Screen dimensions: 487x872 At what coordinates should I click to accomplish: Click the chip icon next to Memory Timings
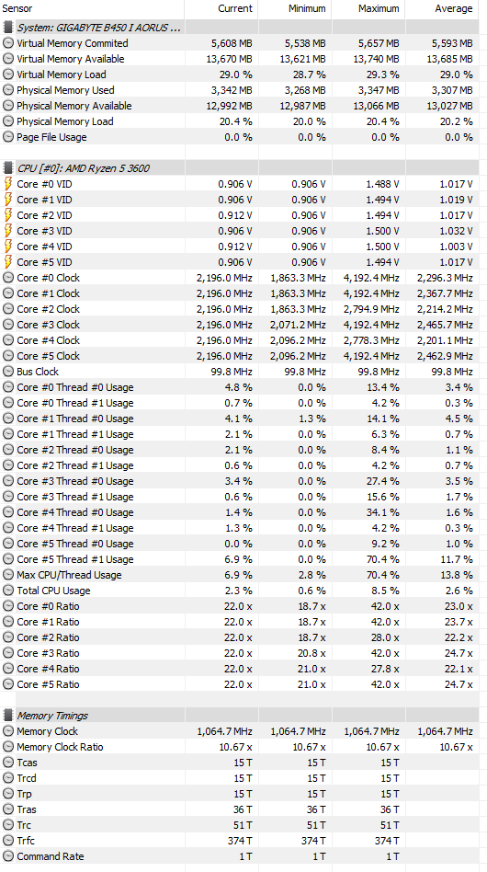click(7, 716)
